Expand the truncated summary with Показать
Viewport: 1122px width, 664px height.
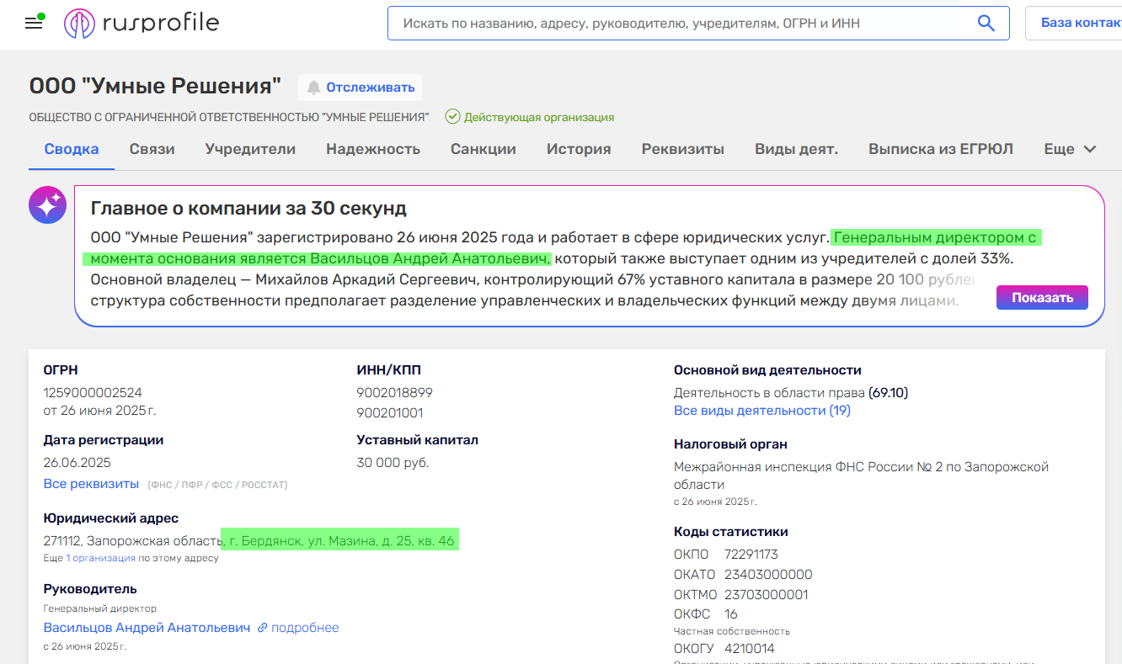pyautogui.click(x=1041, y=297)
